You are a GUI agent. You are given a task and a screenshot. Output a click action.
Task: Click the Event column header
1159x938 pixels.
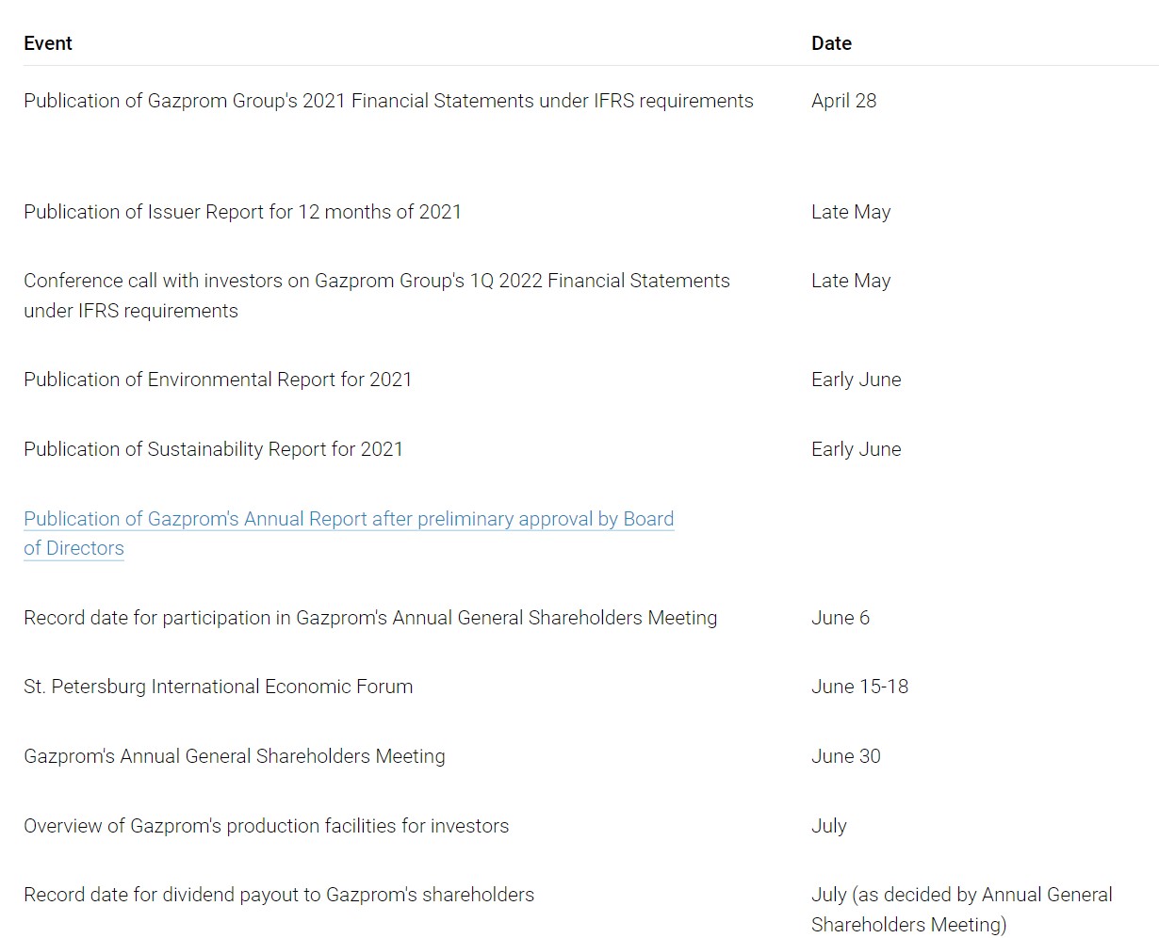click(x=48, y=43)
